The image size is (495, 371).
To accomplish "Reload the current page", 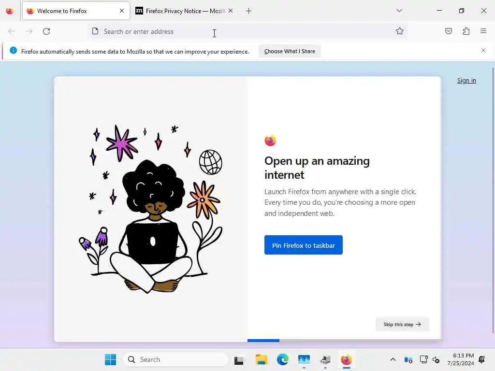I will tap(46, 31).
